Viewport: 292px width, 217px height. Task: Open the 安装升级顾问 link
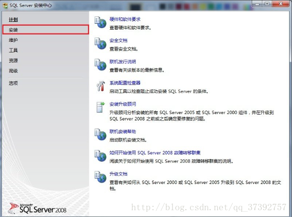[x=123, y=104]
